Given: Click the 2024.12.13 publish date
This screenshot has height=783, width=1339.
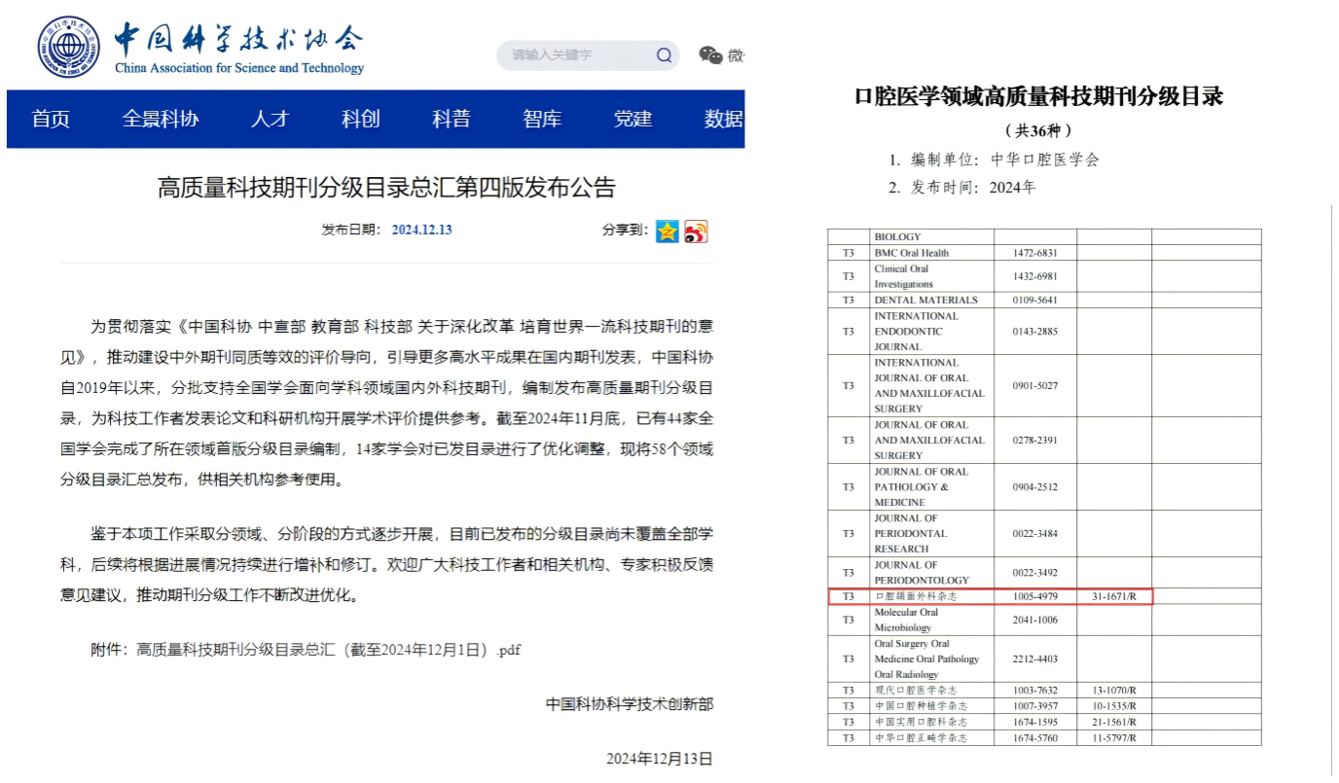Looking at the screenshot, I should click(x=421, y=231).
